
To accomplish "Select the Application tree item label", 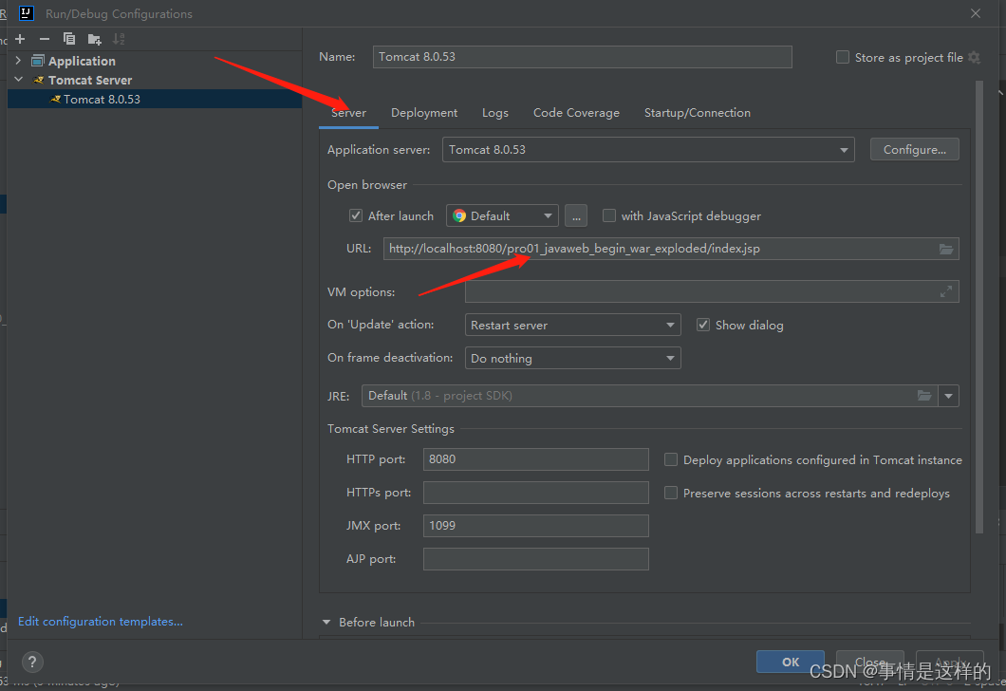I will 82,61.
